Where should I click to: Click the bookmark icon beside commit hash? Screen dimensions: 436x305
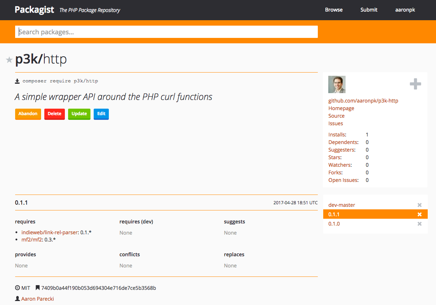point(37,288)
